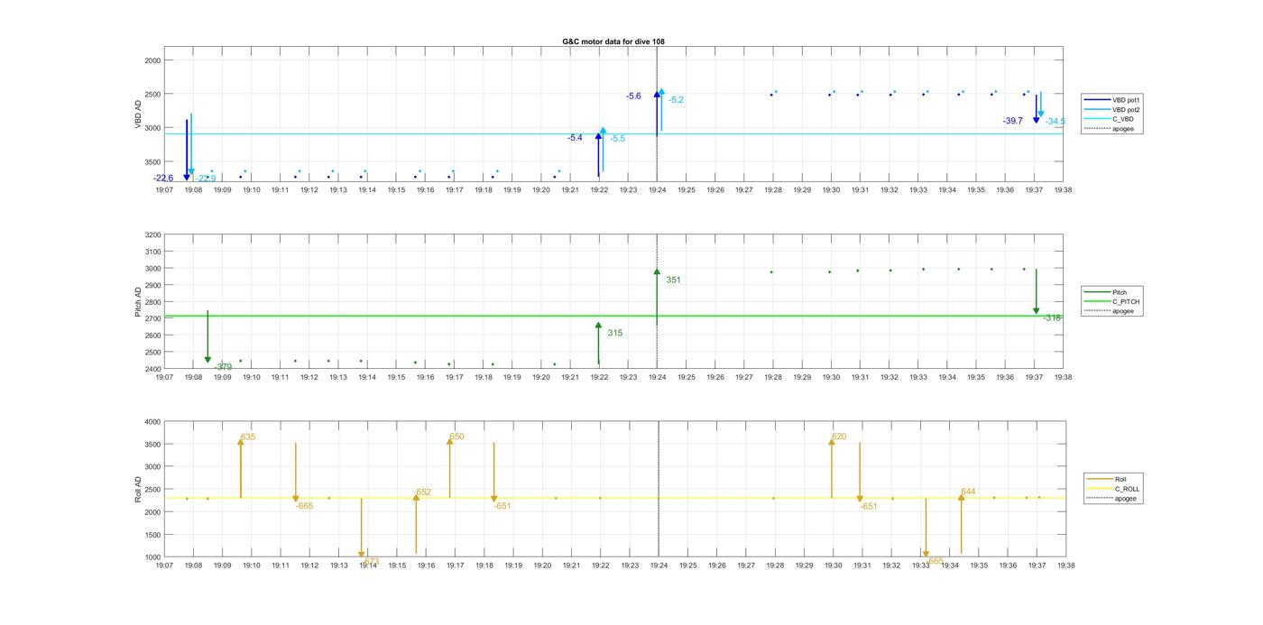Select the title 'G&C motor data for dive 108'
Screen dimensions: 1263x625
click(x=613, y=41)
